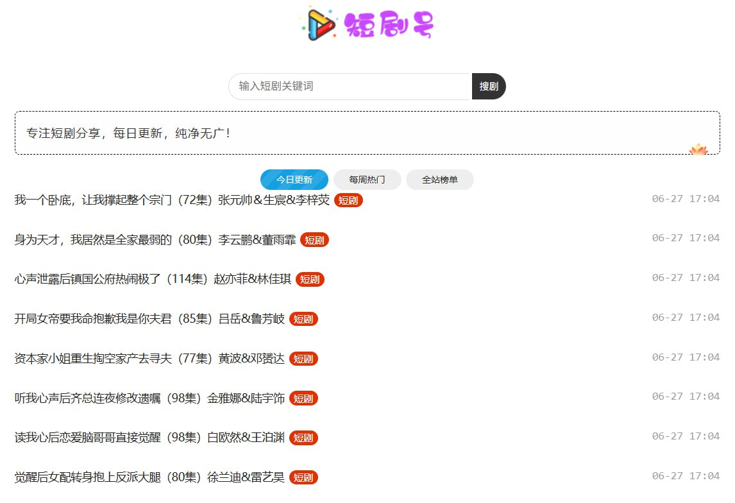Viewport: 735px width, 503px height.
Task: Open 心声泄露后镇国公府热闹极了 (114集) link
Action: (153, 279)
